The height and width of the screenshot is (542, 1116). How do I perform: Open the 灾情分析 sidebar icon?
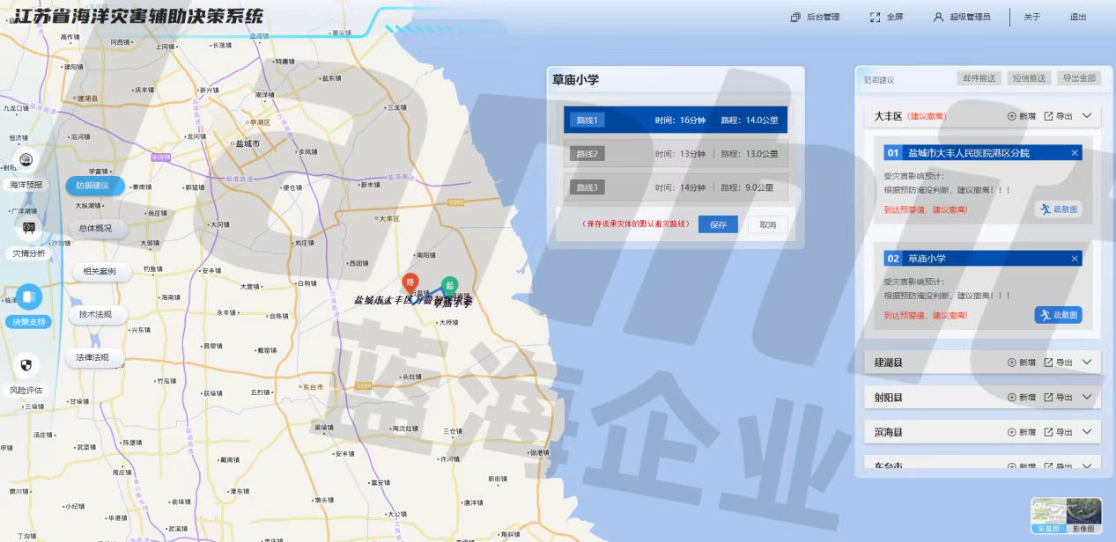point(28,229)
